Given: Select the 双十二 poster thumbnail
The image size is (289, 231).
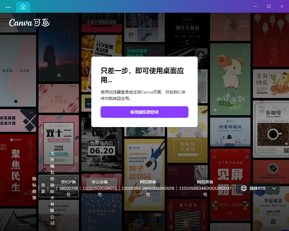Looking at the screenshot, I should pyautogui.click(x=59, y=144).
